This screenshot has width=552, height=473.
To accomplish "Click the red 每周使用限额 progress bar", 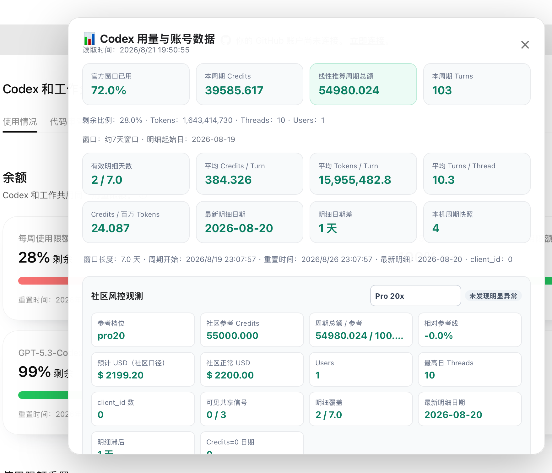I will point(43,280).
